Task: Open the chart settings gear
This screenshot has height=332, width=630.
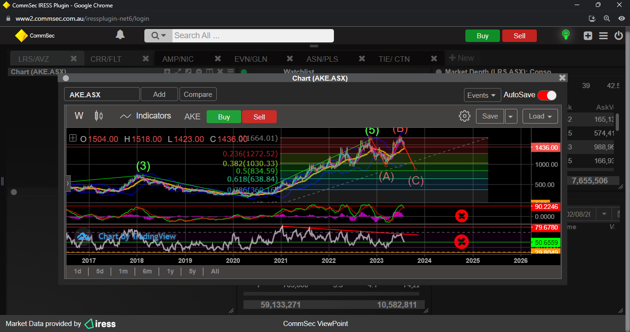Action: click(464, 116)
